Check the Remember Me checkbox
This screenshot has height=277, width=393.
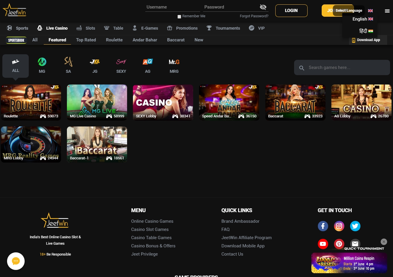[179, 17]
